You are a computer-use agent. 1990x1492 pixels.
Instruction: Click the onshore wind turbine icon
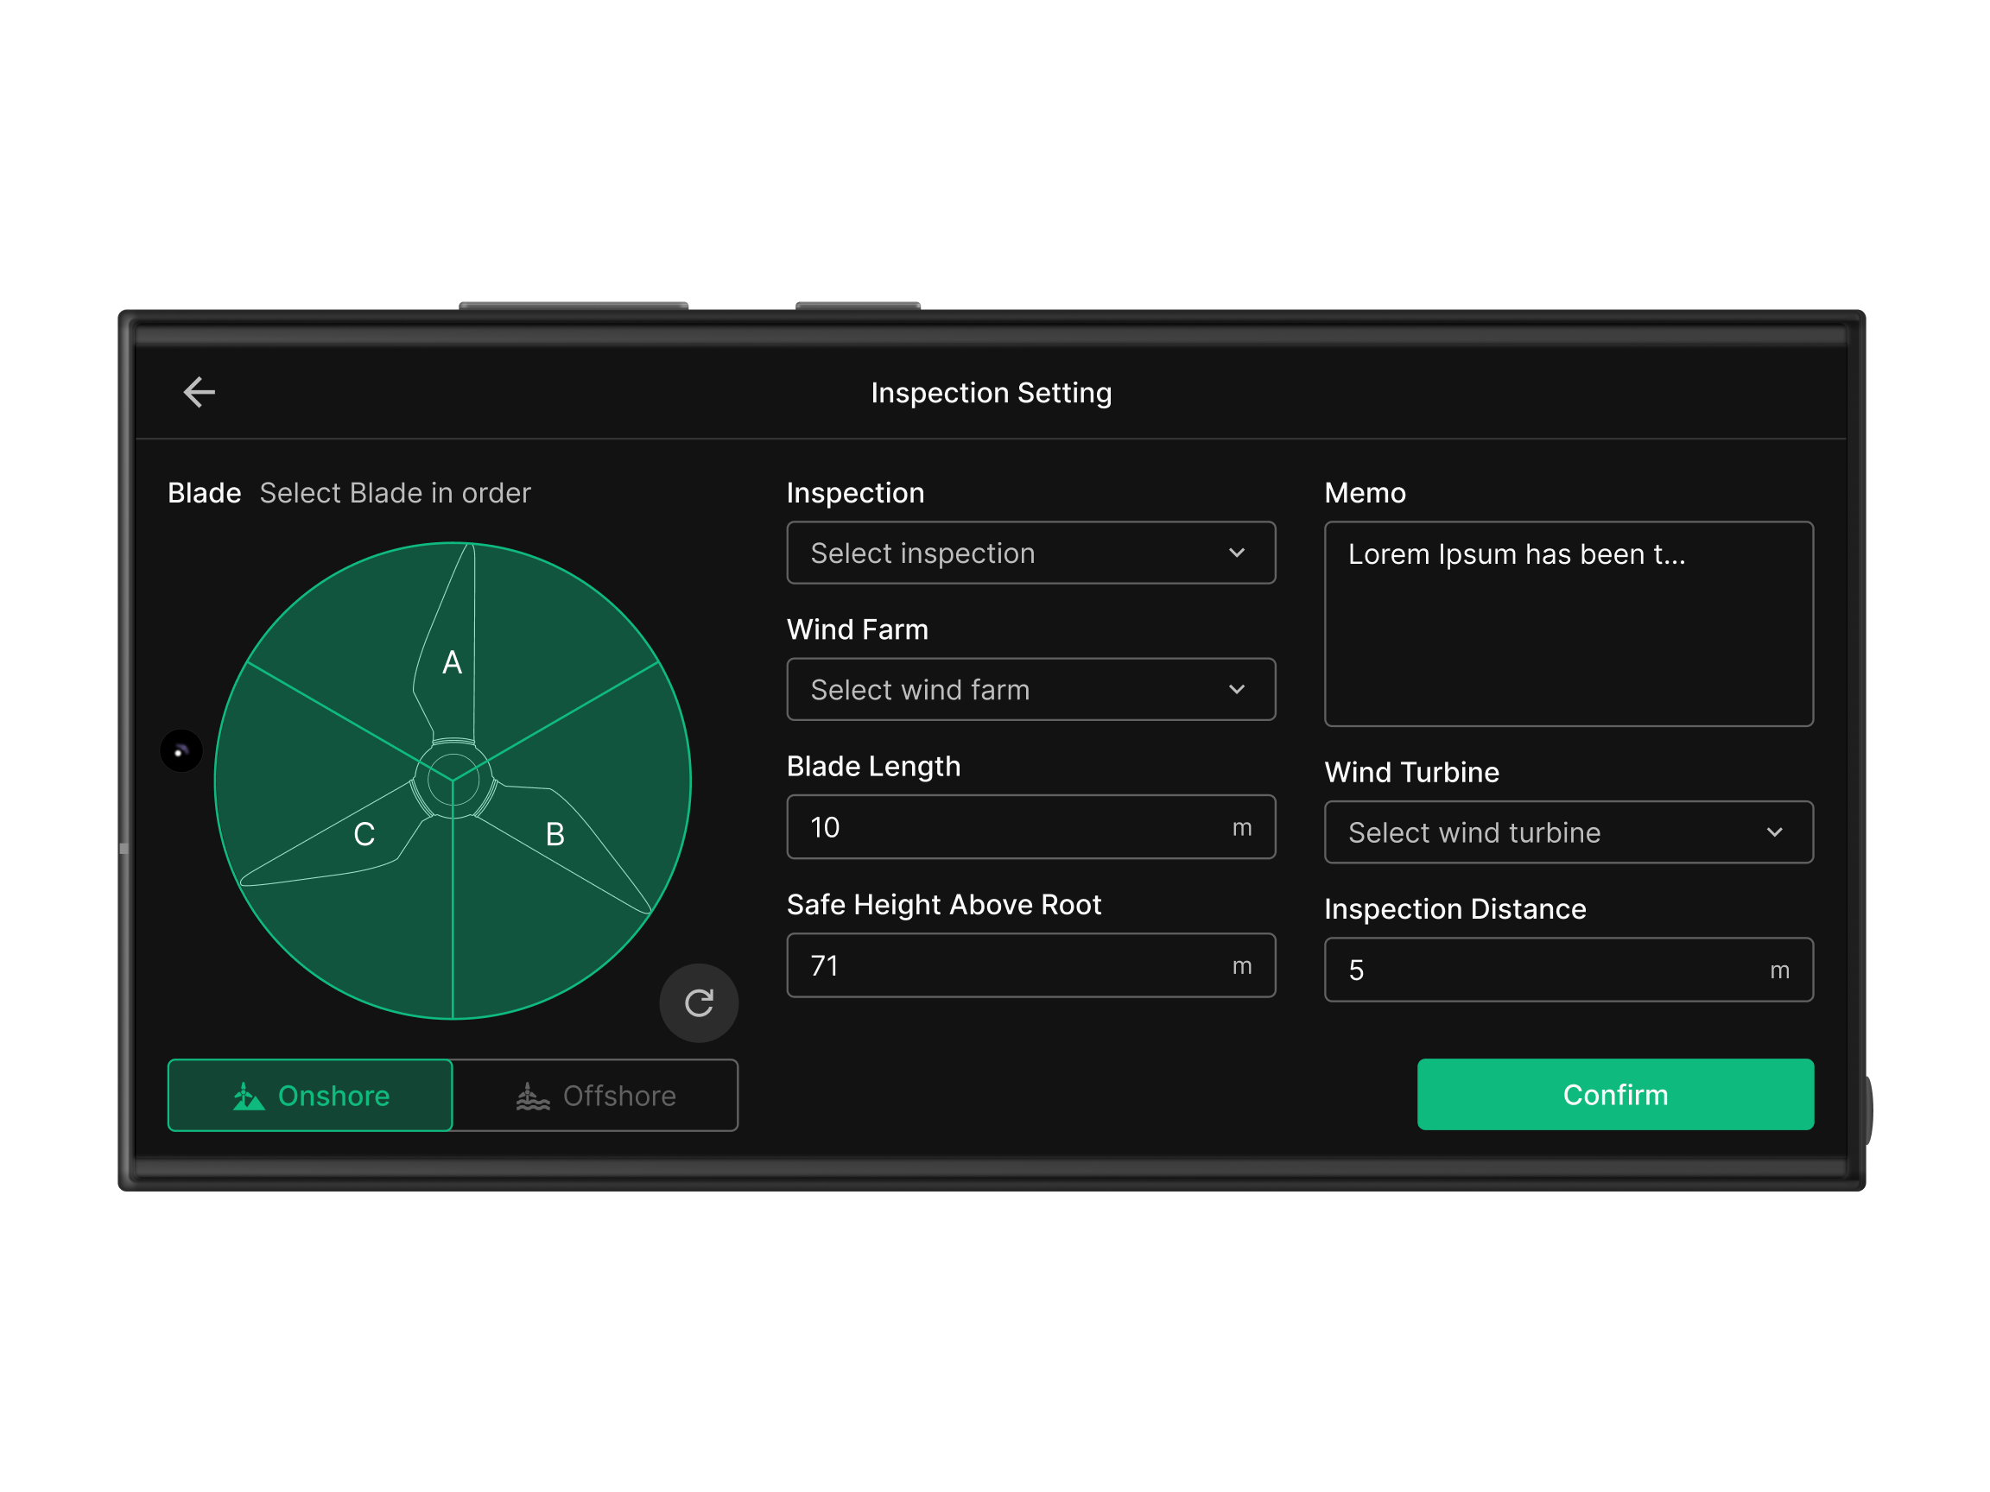point(246,1096)
